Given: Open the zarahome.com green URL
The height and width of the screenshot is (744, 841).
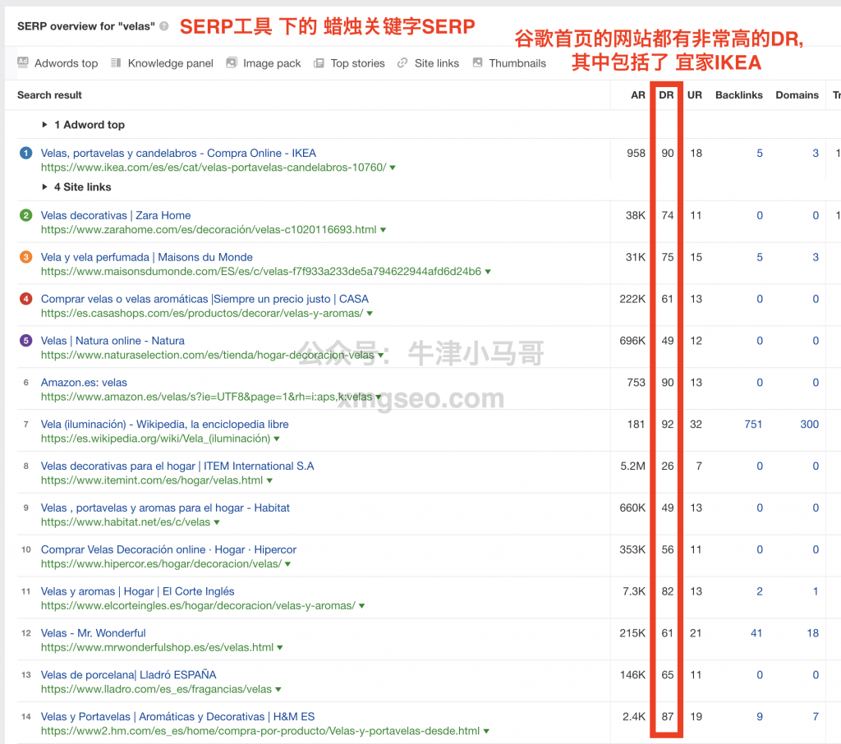Looking at the screenshot, I should (x=209, y=230).
